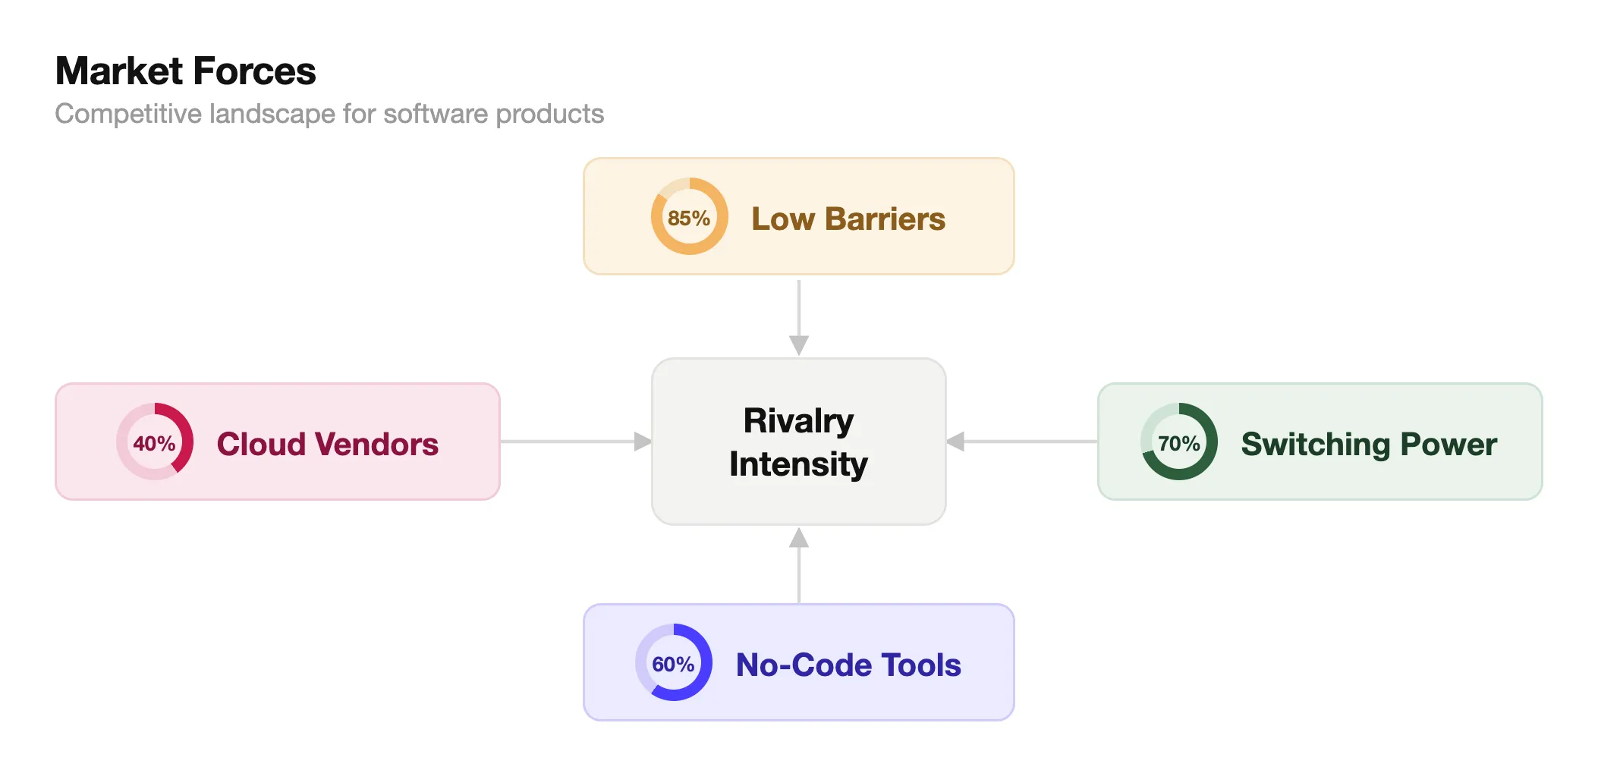Screen dimensions: 1598x767
Task: Click arrowhead pointing left from Switching Power
Action: point(955,442)
